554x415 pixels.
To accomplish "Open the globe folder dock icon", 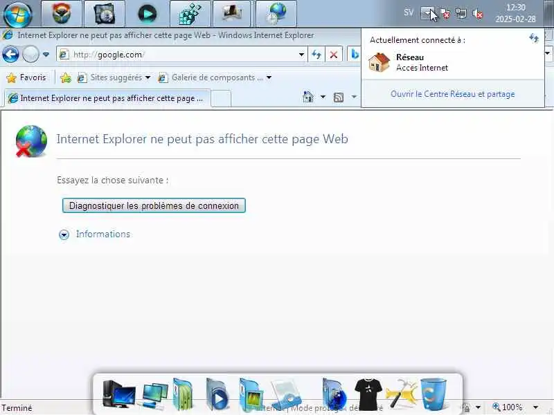I will (334, 394).
